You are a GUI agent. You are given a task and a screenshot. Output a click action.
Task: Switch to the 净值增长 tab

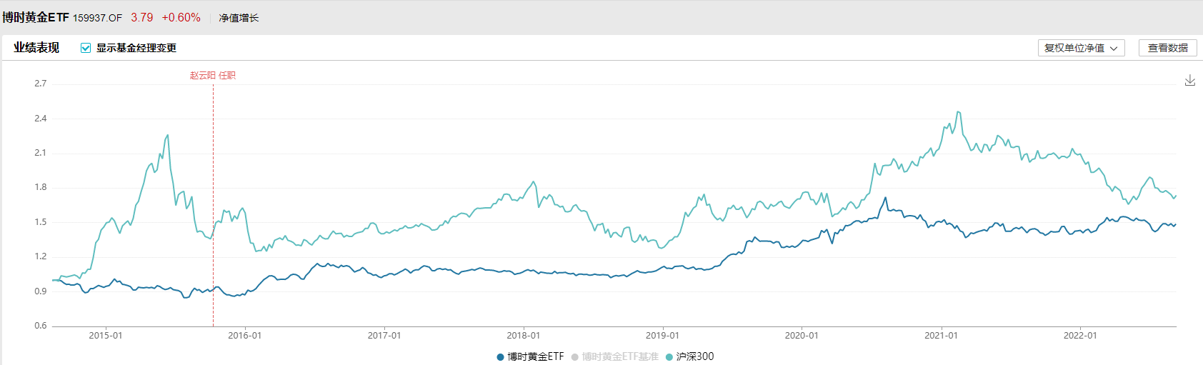[x=239, y=18]
